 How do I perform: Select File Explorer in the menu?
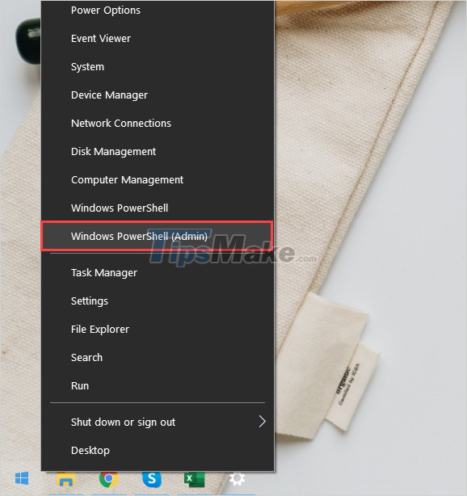[x=158, y=330]
